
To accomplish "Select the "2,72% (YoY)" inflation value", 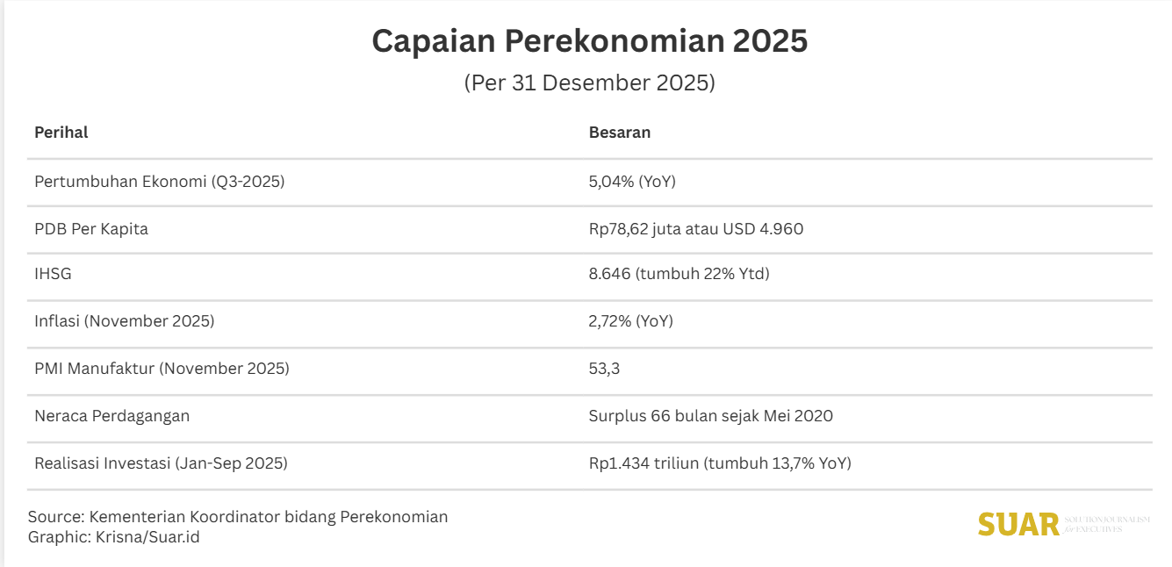I will 630,321.
